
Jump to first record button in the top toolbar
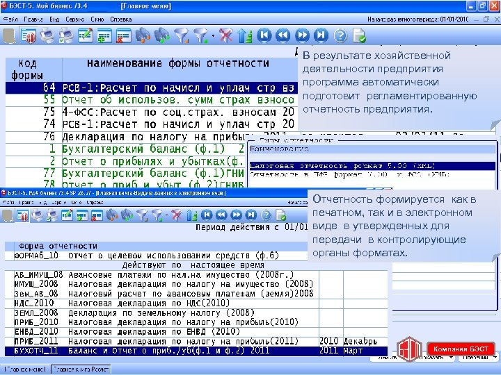click(264, 35)
